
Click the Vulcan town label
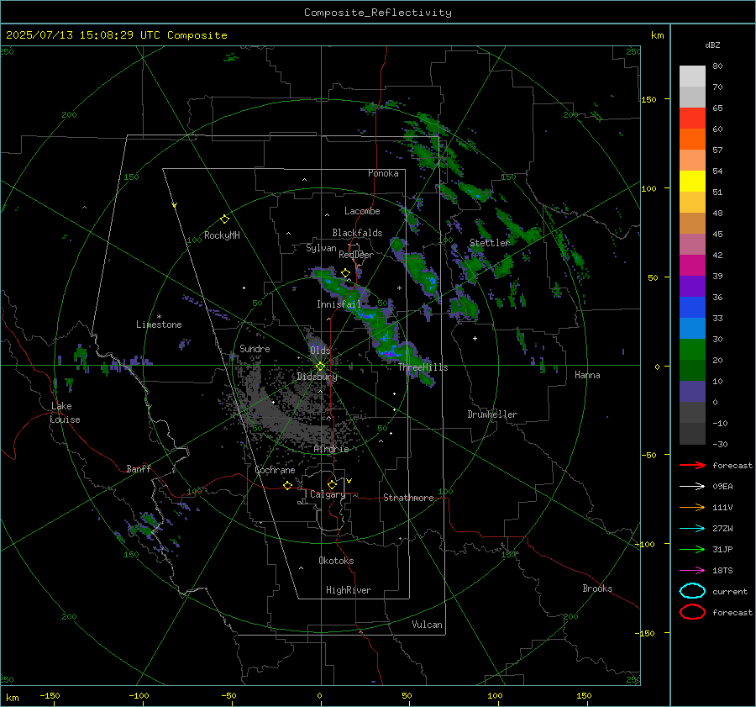(x=427, y=625)
